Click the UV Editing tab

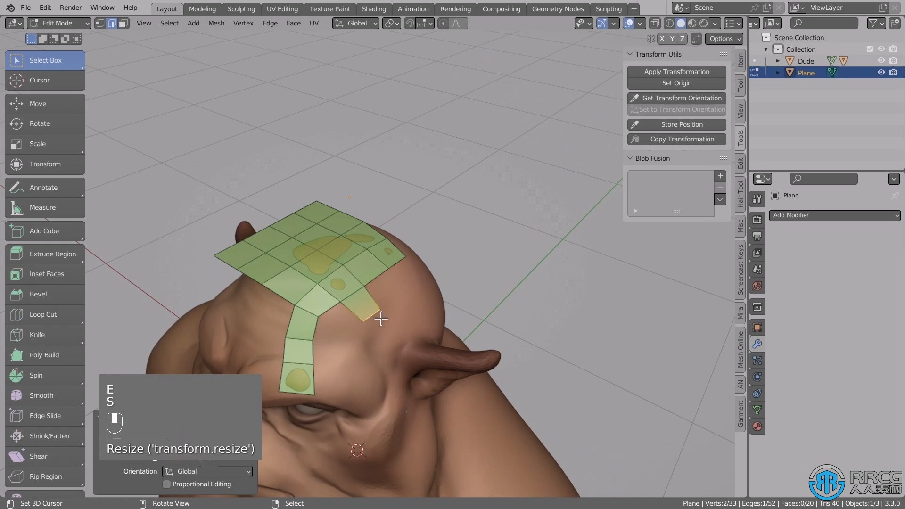pyautogui.click(x=282, y=8)
